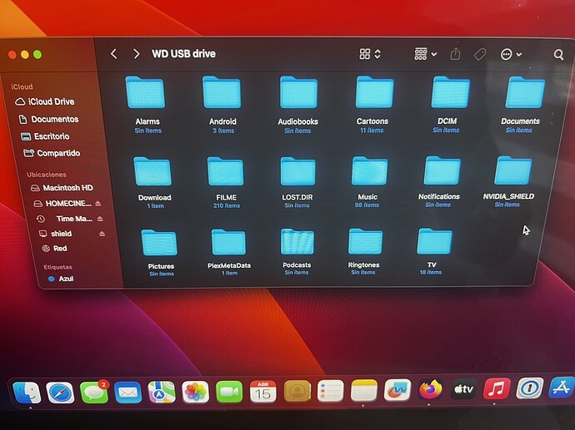Open Music app from the Dock
This screenshot has width=575, height=430.
click(497, 388)
